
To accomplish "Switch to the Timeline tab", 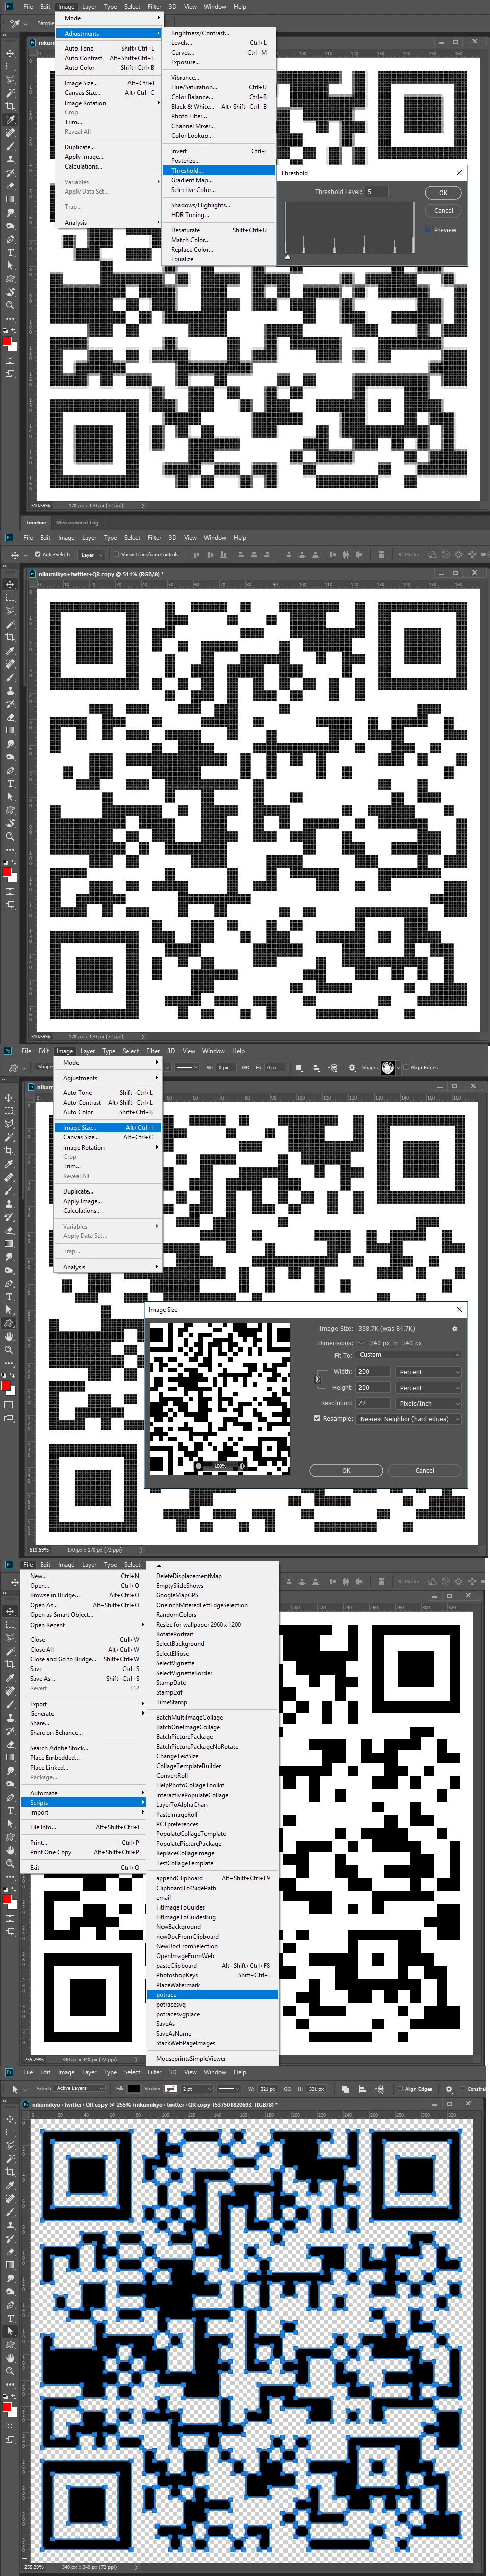I will 36,522.
